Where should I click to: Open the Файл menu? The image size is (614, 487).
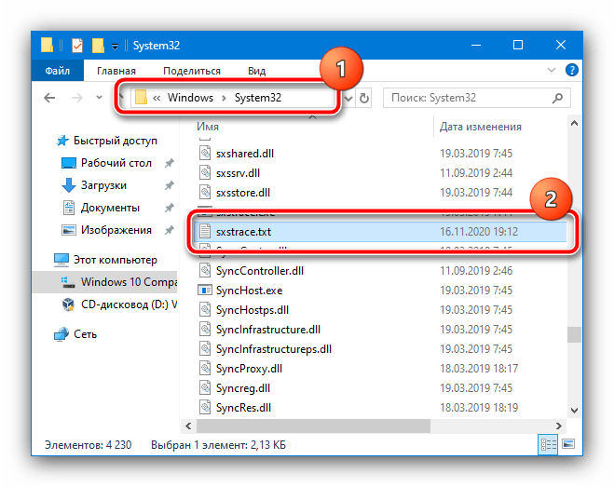tap(58, 71)
